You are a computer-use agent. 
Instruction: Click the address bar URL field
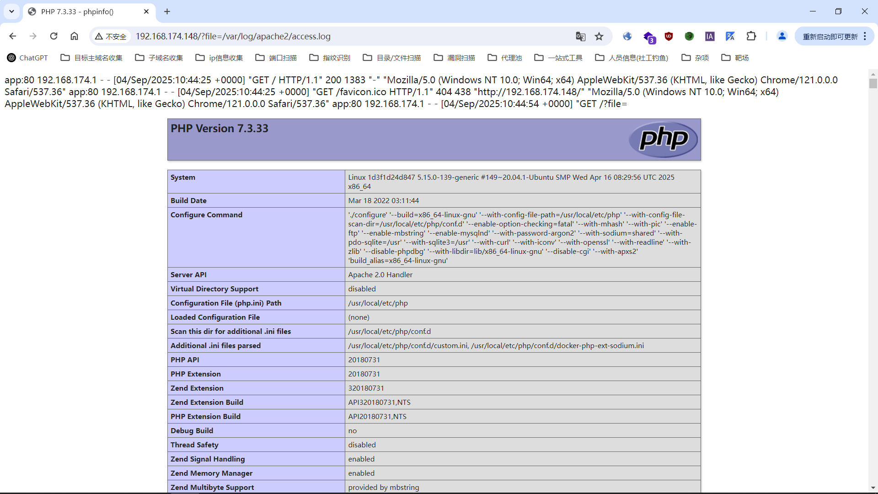tap(320, 37)
